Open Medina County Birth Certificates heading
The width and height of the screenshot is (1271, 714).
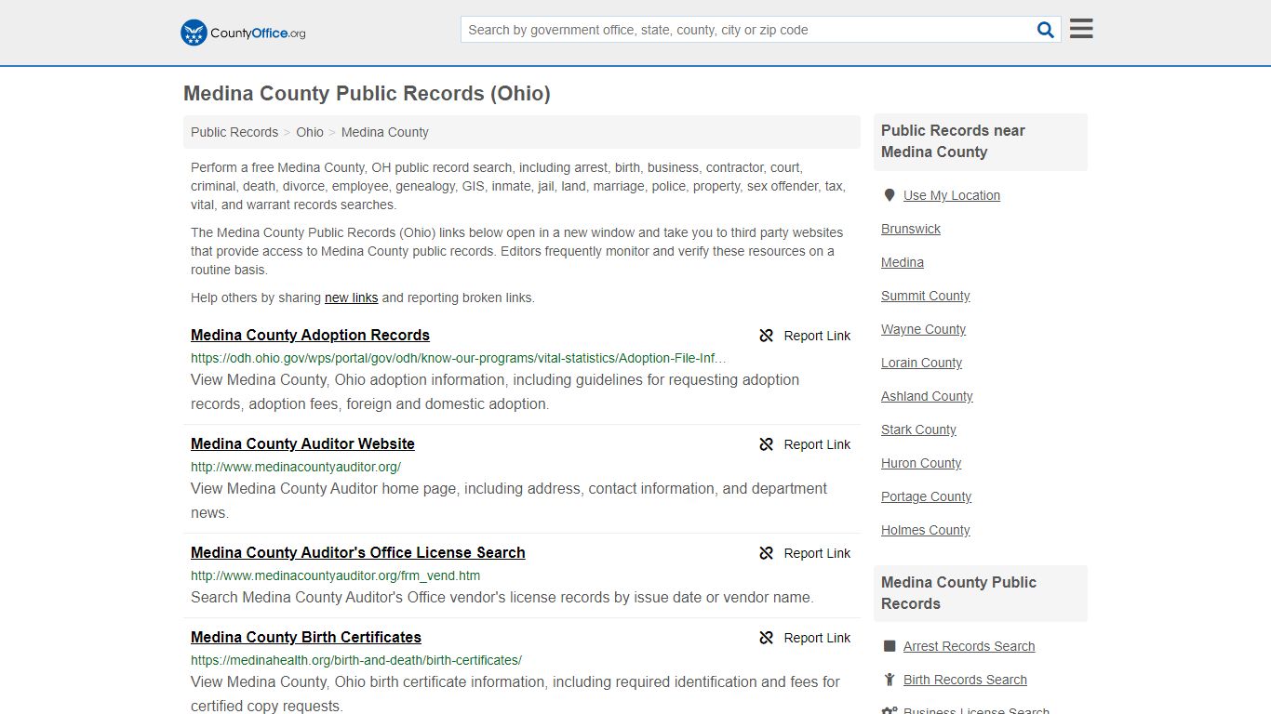[306, 637]
